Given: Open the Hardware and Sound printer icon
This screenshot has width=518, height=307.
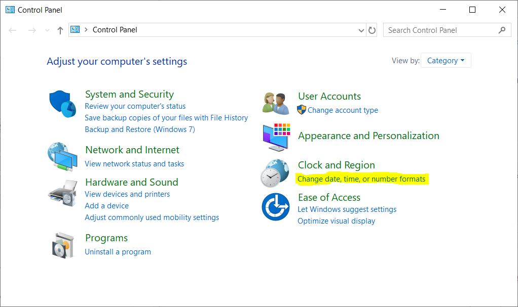Looking at the screenshot, I should pos(63,193).
